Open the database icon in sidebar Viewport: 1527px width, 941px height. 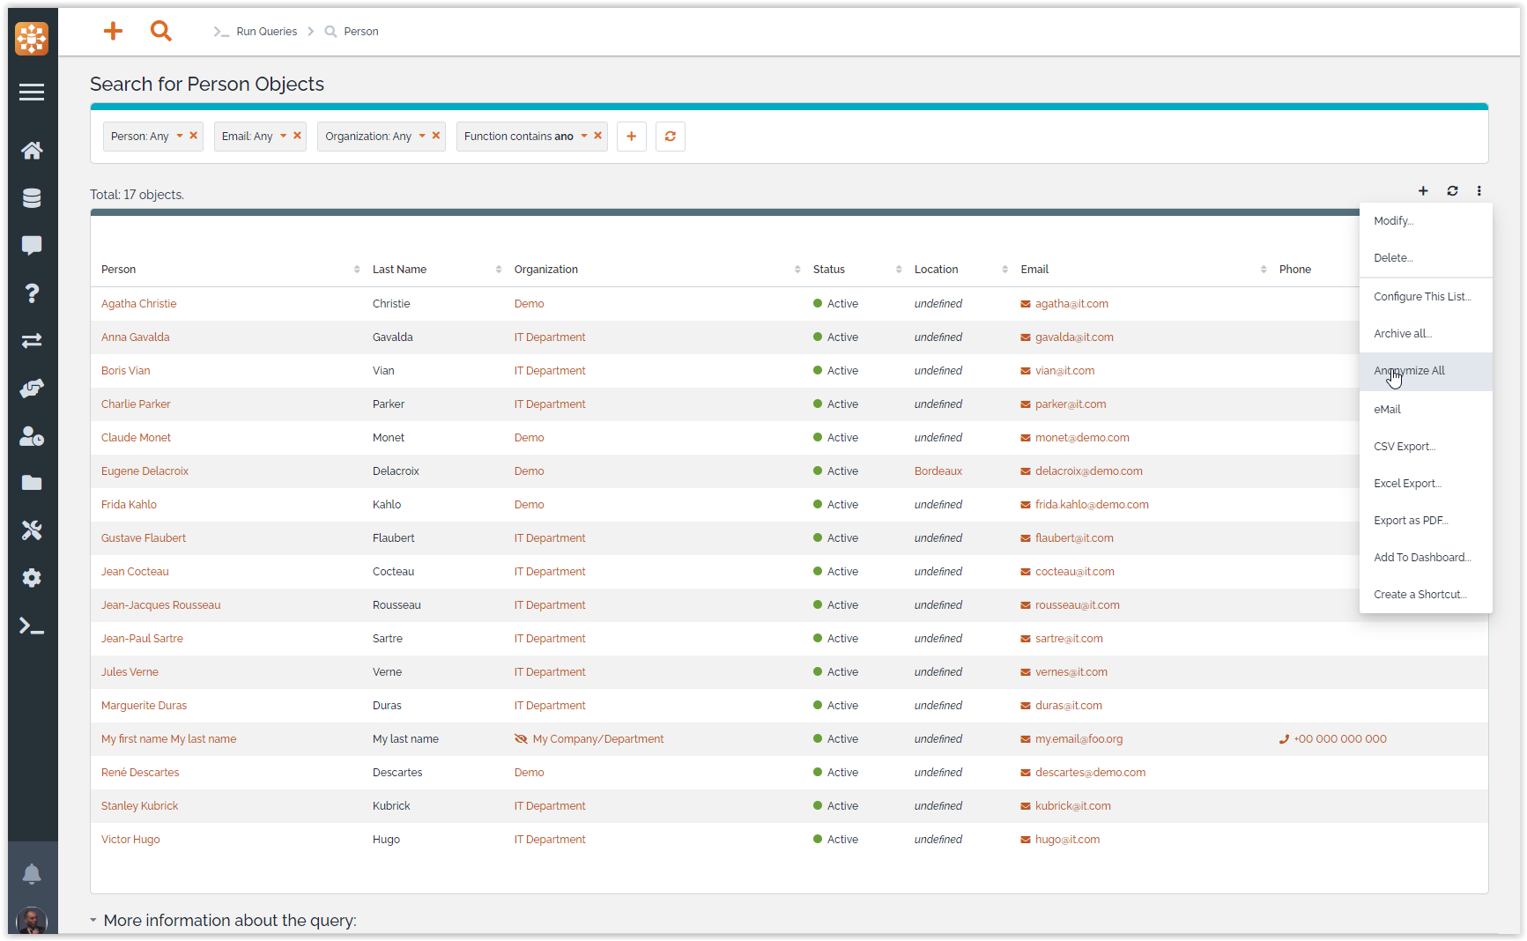(32, 198)
